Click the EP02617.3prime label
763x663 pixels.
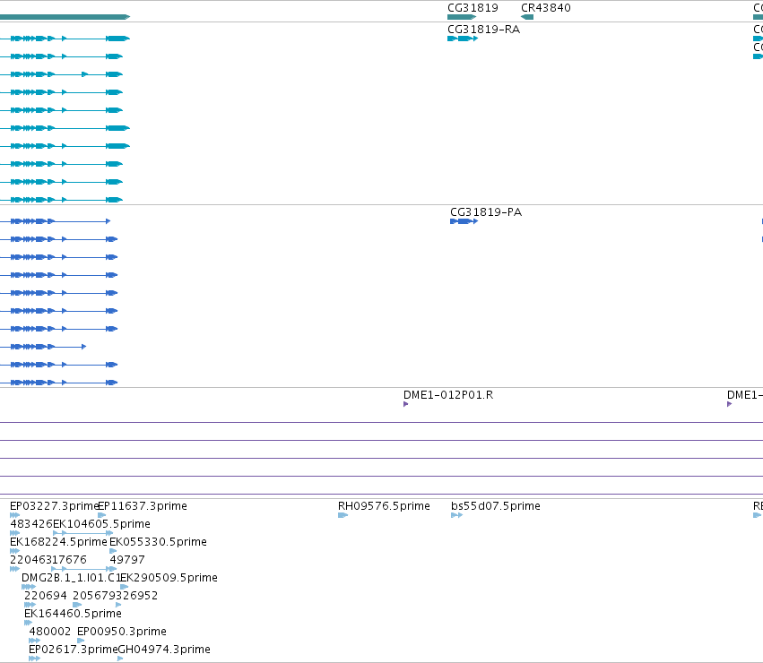[74, 650]
